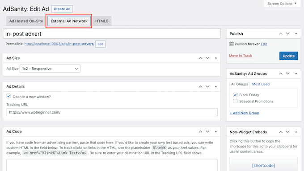Move Ad Size panel up

coord(200,58)
